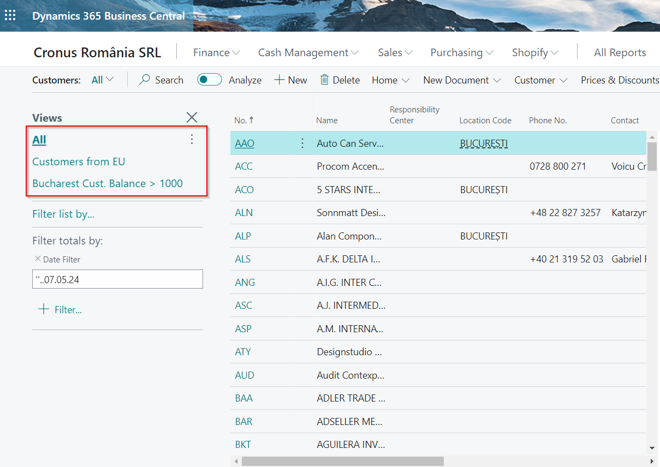Image resolution: width=660 pixels, height=467 pixels.
Task: Click the Contact column header
Action: click(x=625, y=121)
